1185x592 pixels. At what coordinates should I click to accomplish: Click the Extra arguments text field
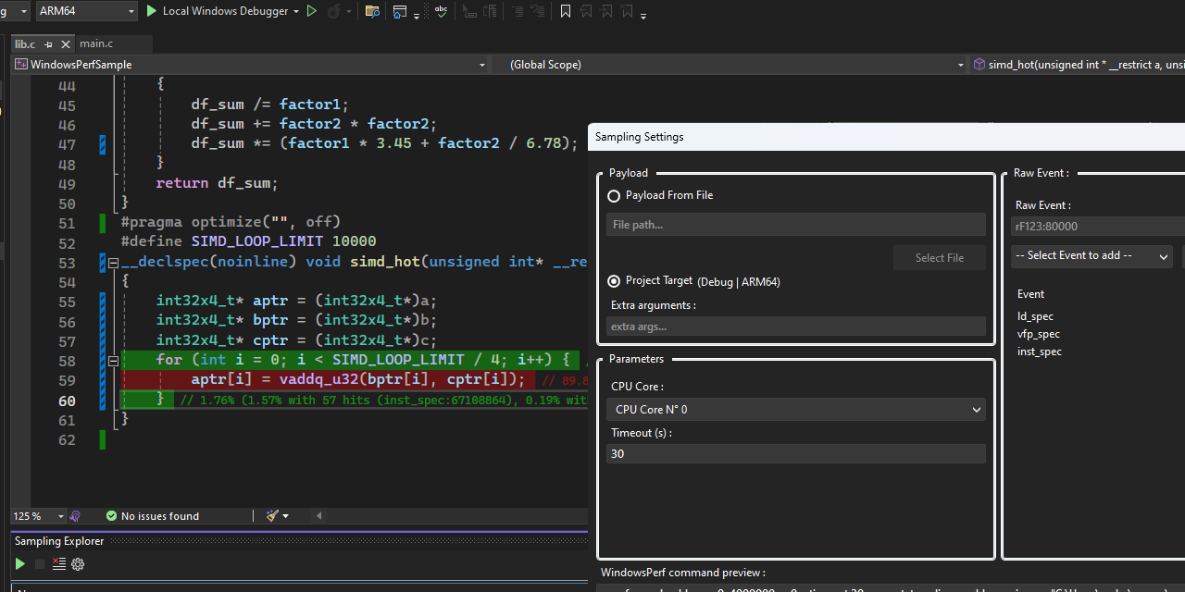(x=796, y=327)
